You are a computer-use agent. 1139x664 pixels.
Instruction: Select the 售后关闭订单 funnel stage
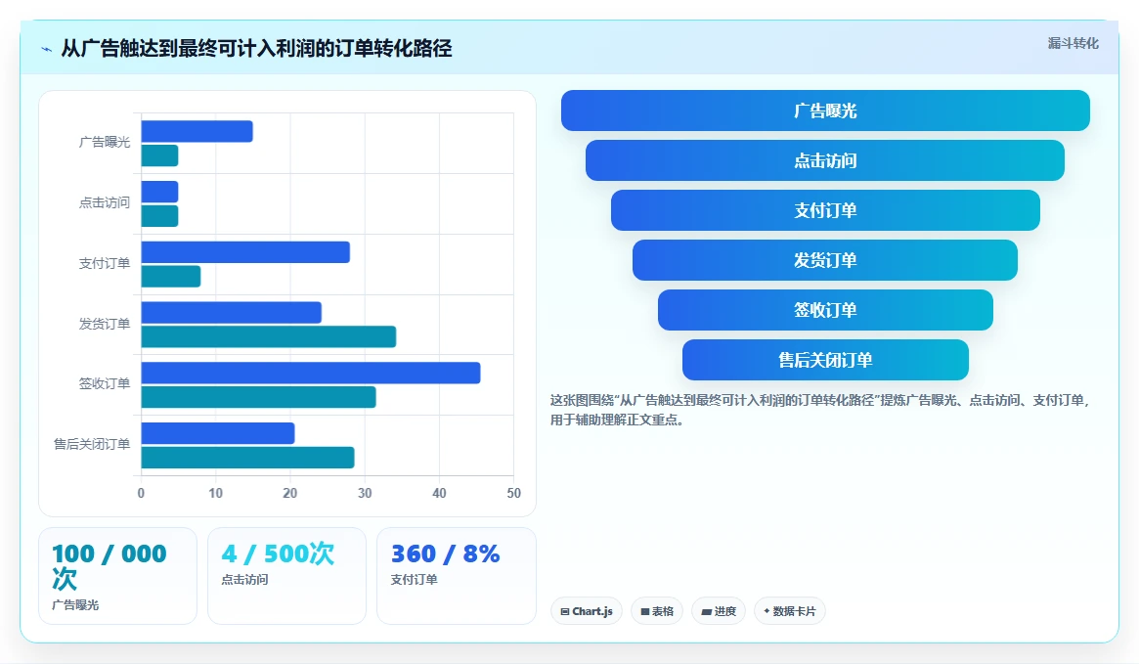click(825, 360)
